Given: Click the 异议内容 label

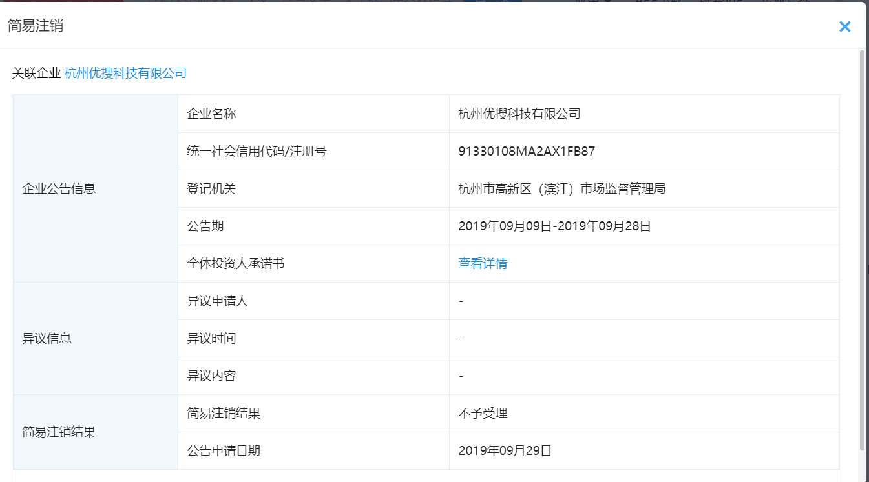Looking at the screenshot, I should tap(211, 376).
